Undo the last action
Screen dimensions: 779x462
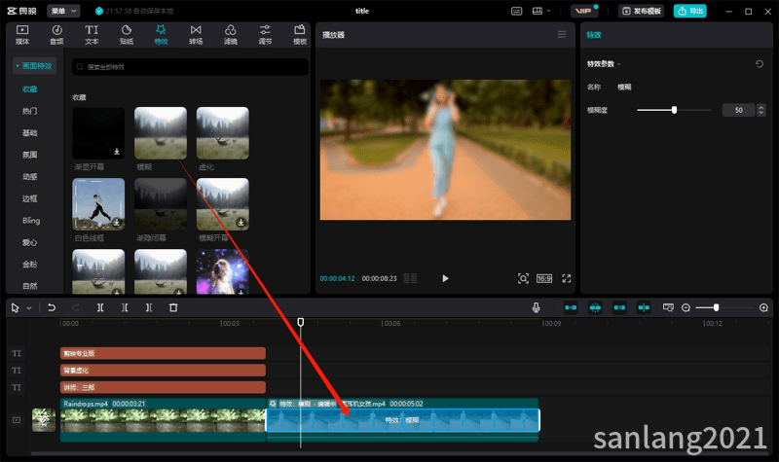[x=52, y=307]
